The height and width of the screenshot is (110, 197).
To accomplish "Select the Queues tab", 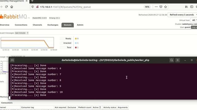I will 68,25.
